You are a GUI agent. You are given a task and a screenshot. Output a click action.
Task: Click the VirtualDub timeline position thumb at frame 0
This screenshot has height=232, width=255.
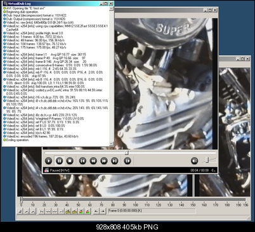pos(21,200)
